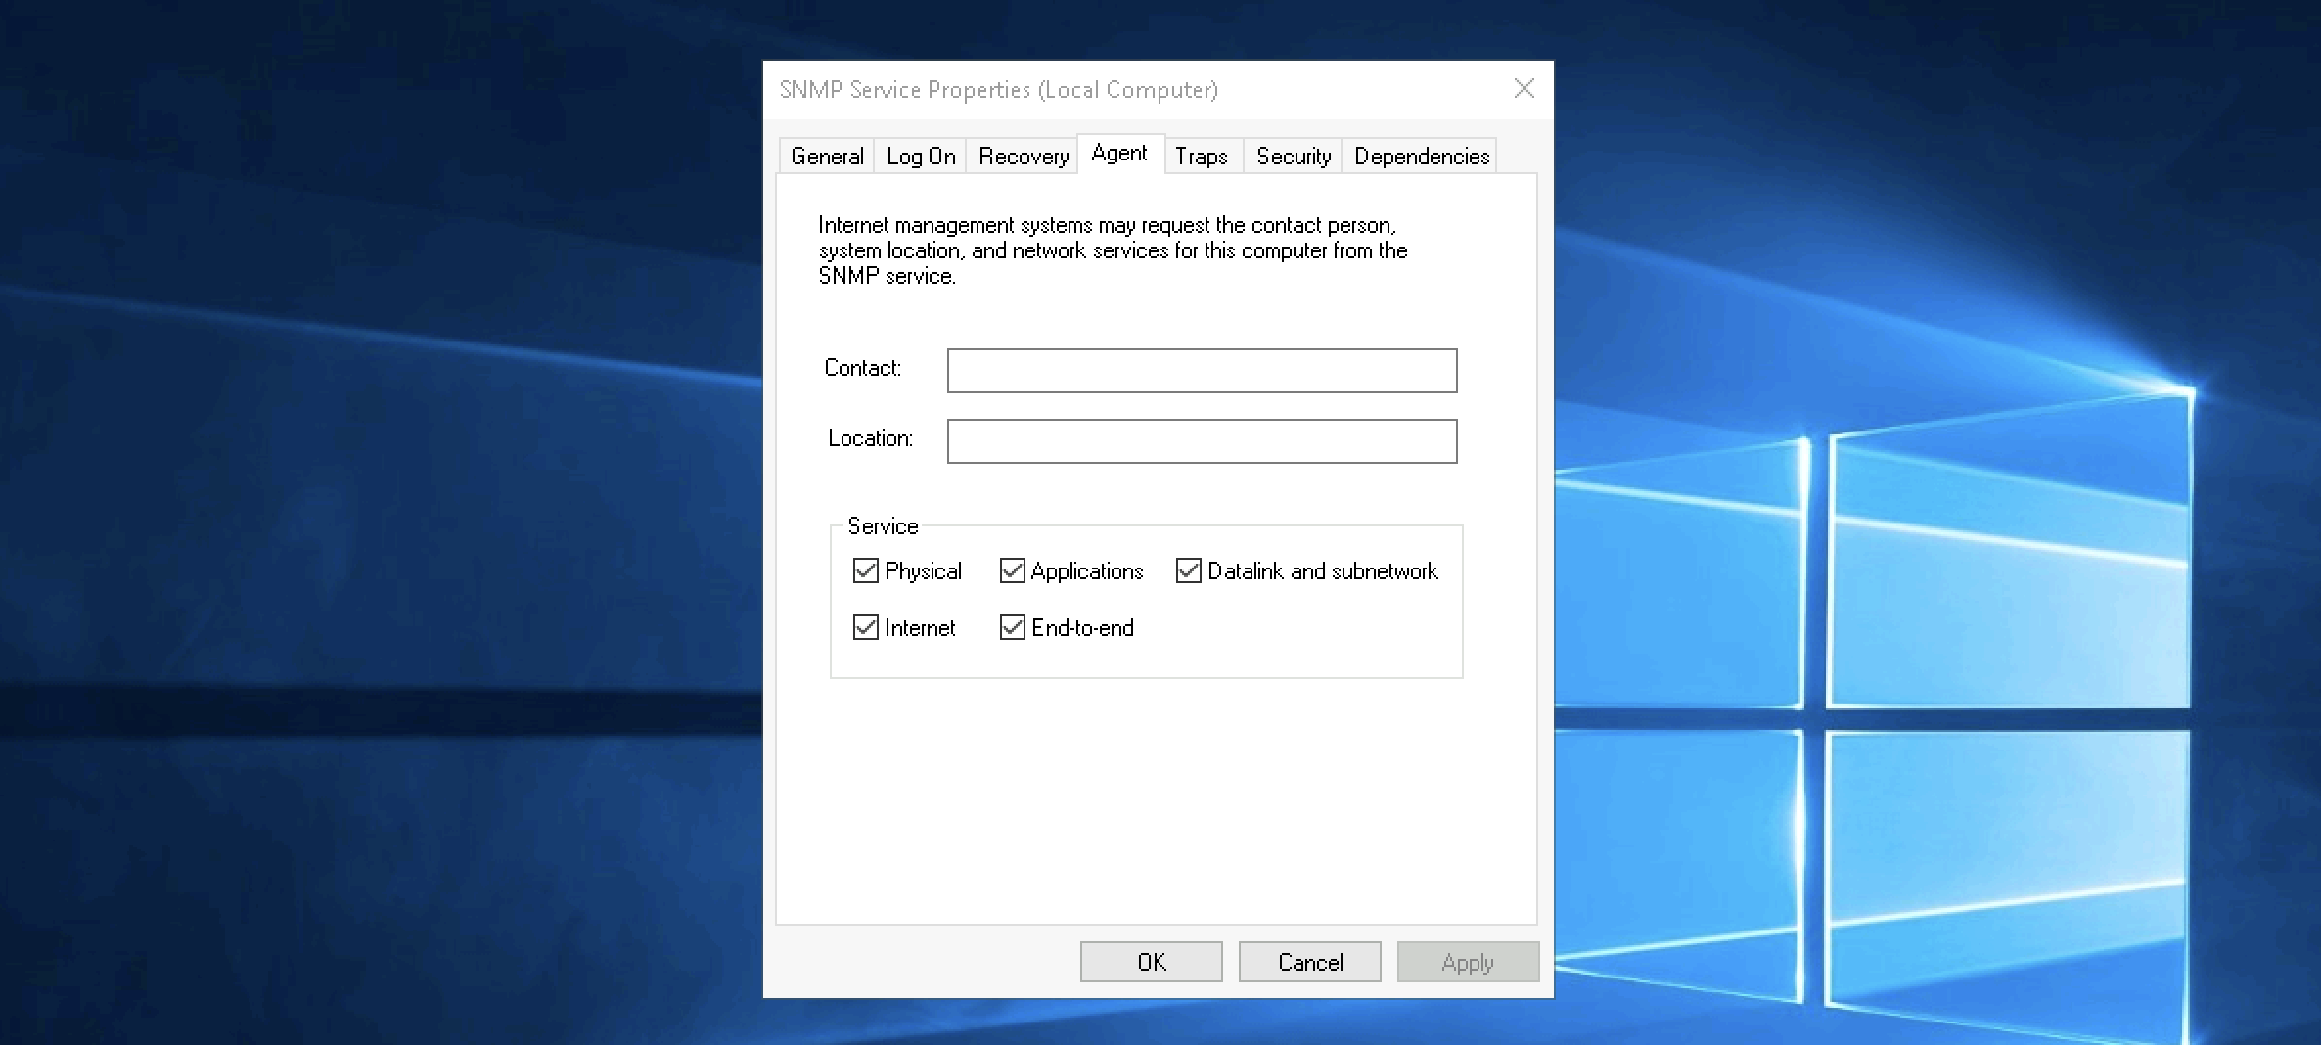Click the Apply button
Screen dimensions: 2321x1045
pyautogui.click(x=1467, y=962)
